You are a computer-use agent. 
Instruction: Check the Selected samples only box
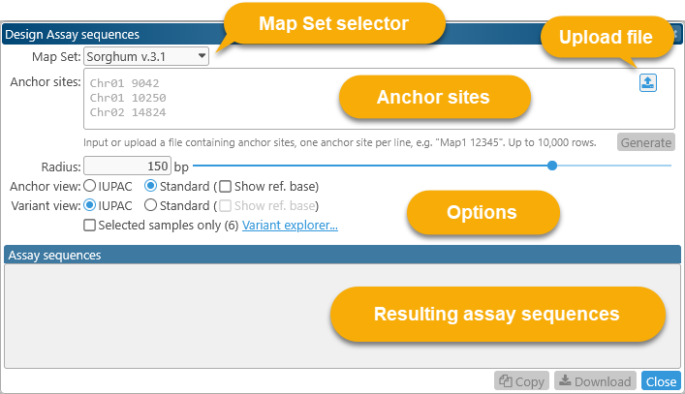pyautogui.click(x=90, y=226)
